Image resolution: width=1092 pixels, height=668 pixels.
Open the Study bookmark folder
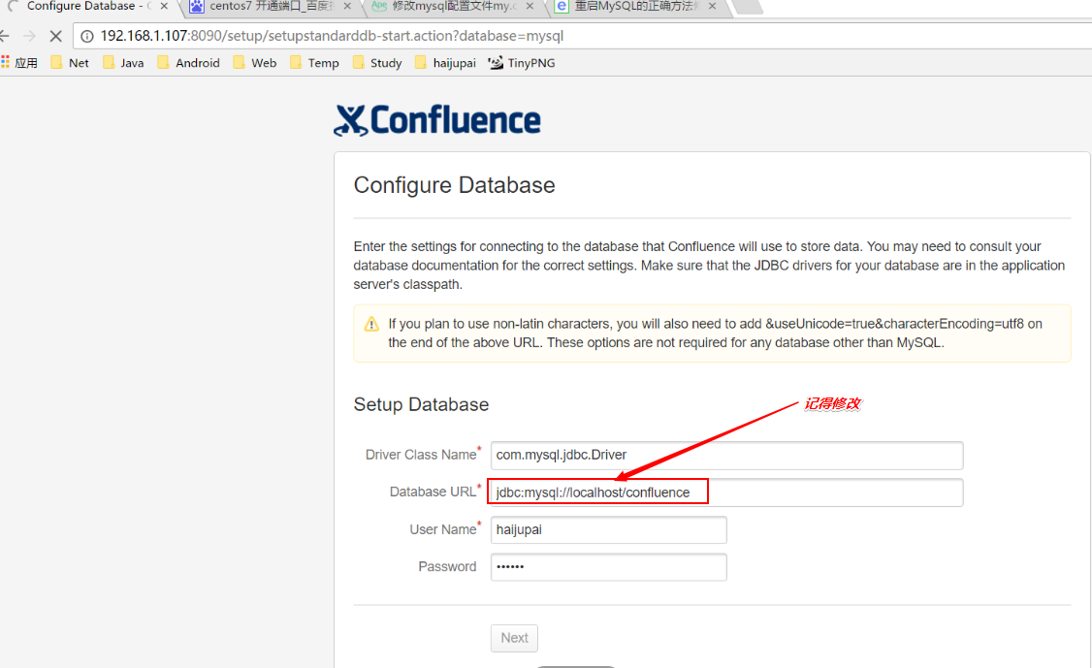[377, 63]
